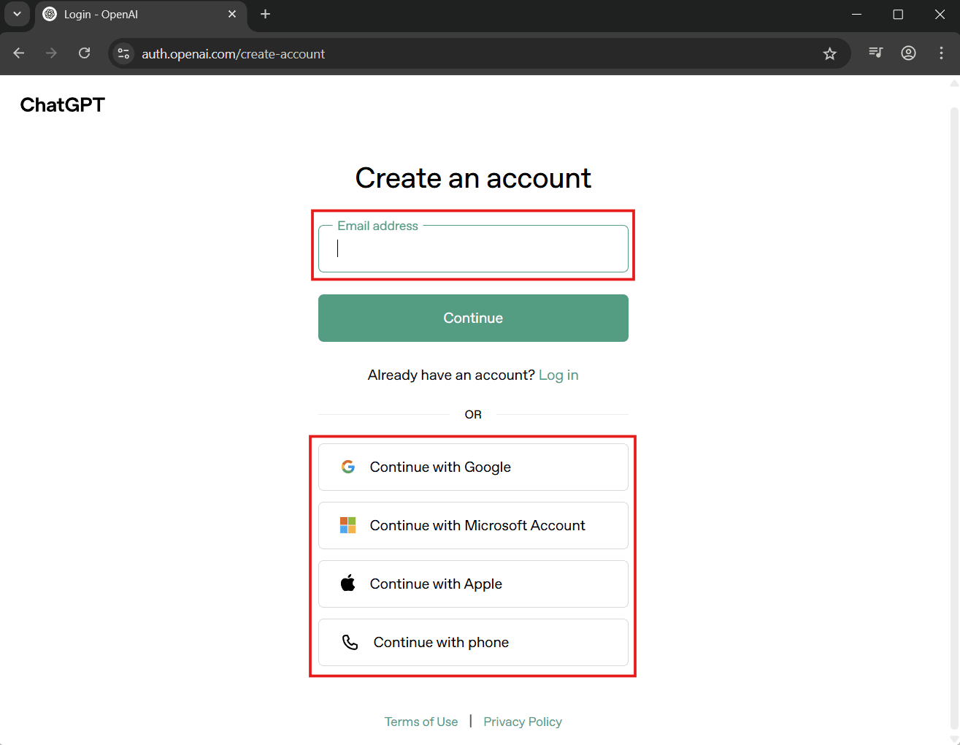
Task: Click the green Continue button
Action: pos(473,318)
